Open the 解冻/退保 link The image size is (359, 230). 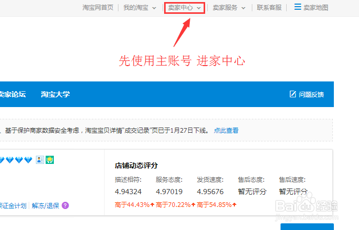coord(45,205)
